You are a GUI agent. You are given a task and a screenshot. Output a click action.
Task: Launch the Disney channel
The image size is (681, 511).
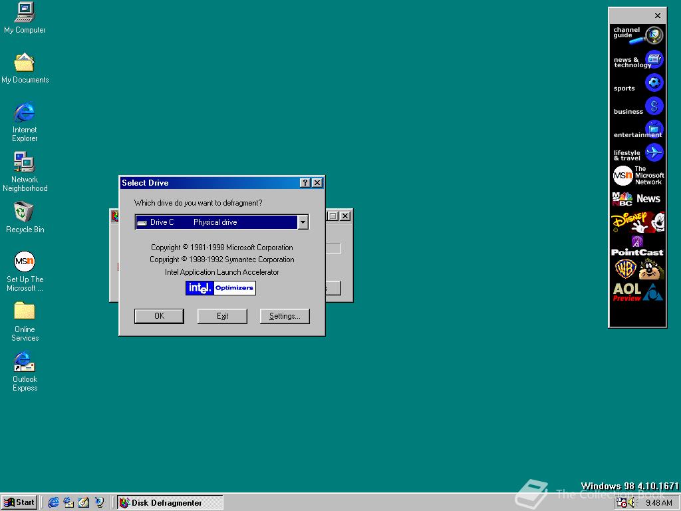click(636, 223)
